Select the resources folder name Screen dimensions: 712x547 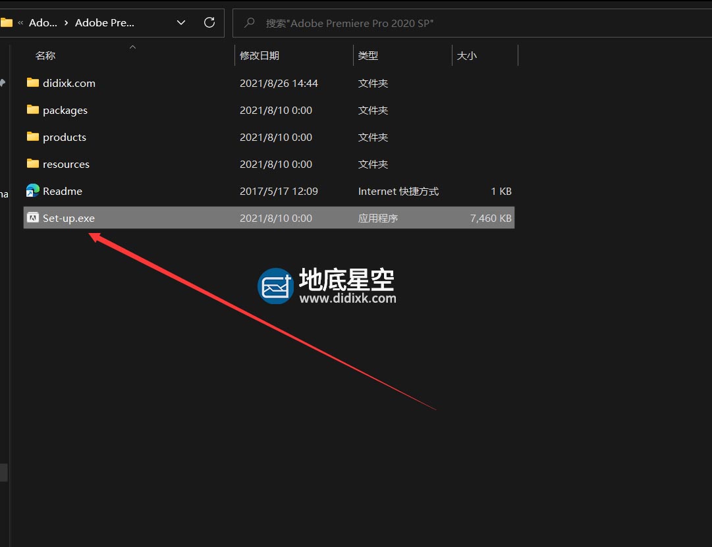click(x=66, y=164)
